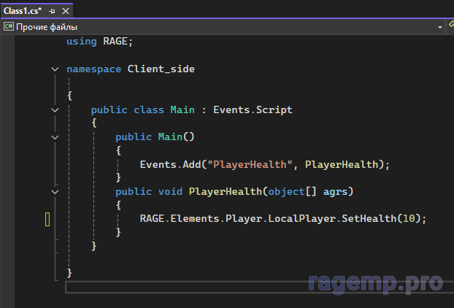Image resolution: width=454 pixels, height=308 pixels.
Task: Select the Class1.cs* document tab
Action: coord(22,10)
